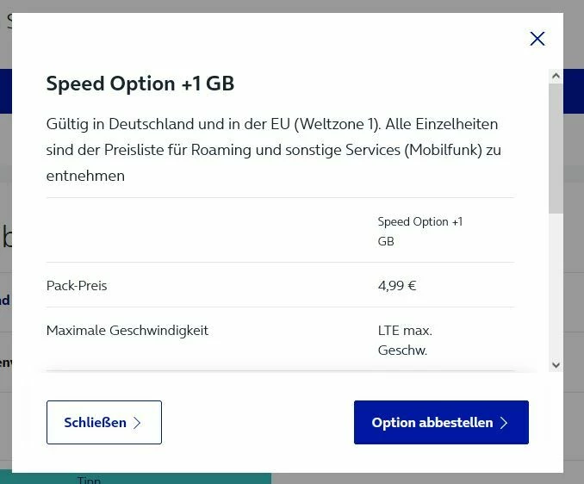Screen dimensions: 584x484
Task: Click the LTE max. Geschw. value
Action: [405, 340]
